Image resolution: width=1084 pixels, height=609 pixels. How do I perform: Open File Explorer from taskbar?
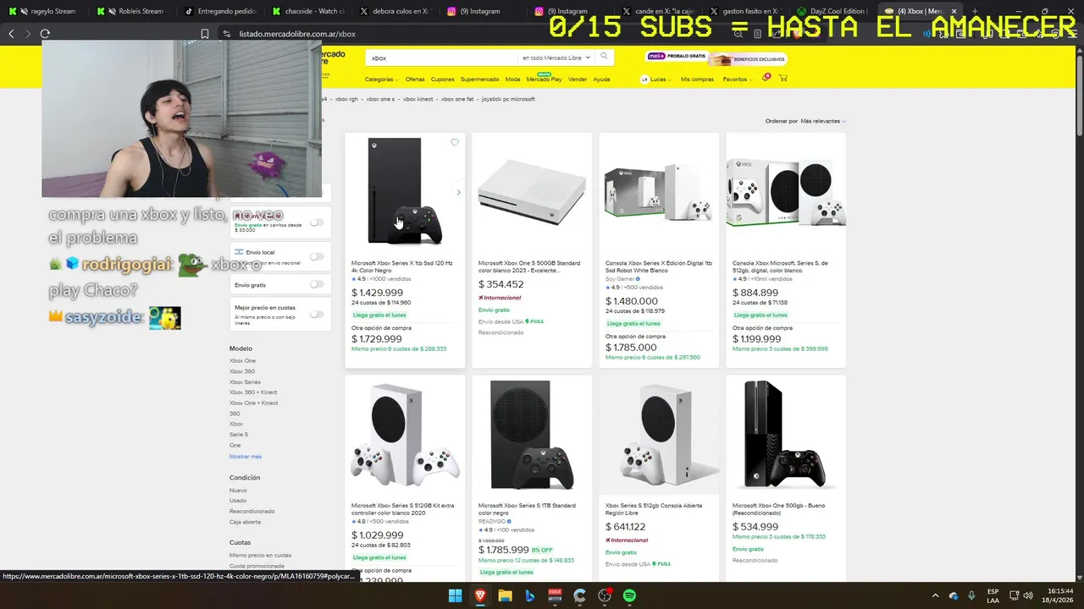click(505, 595)
